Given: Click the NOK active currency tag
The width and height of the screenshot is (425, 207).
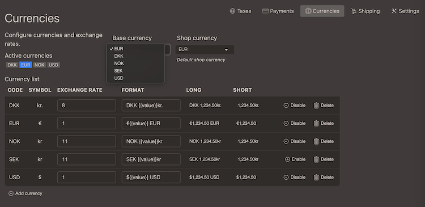Looking at the screenshot, I should click(40, 65).
